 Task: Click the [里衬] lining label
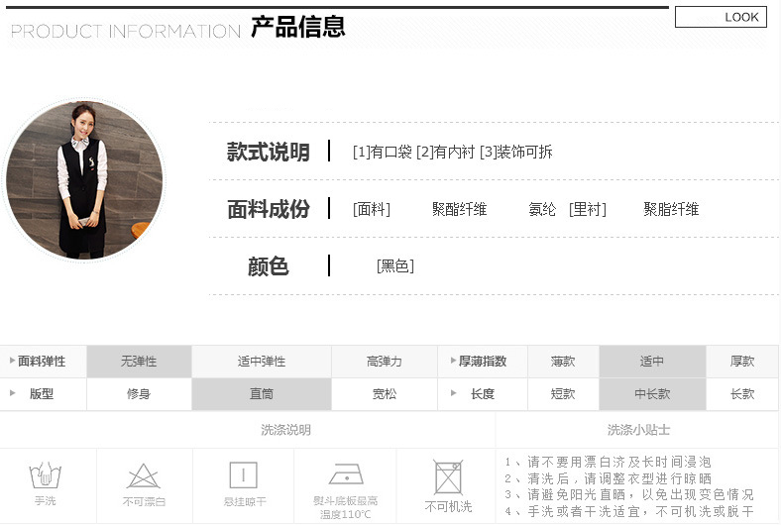tap(588, 209)
